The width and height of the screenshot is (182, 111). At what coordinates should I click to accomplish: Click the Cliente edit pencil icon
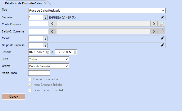pyautogui.click(x=162, y=38)
